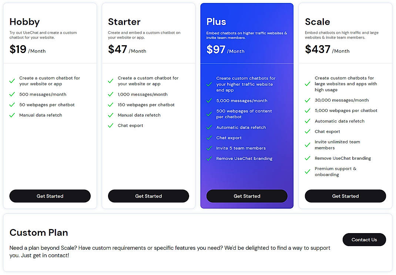Click the Hobby plan title
The image size is (396, 275).
tap(24, 22)
